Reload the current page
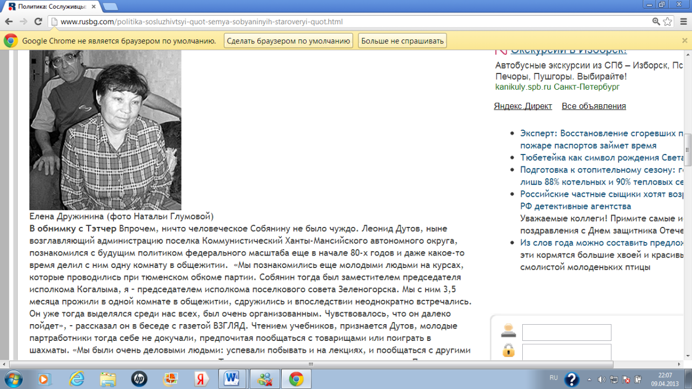Image resolution: width=692 pixels, height=389 pixels. pyautogui.click(x=38, y=22)
